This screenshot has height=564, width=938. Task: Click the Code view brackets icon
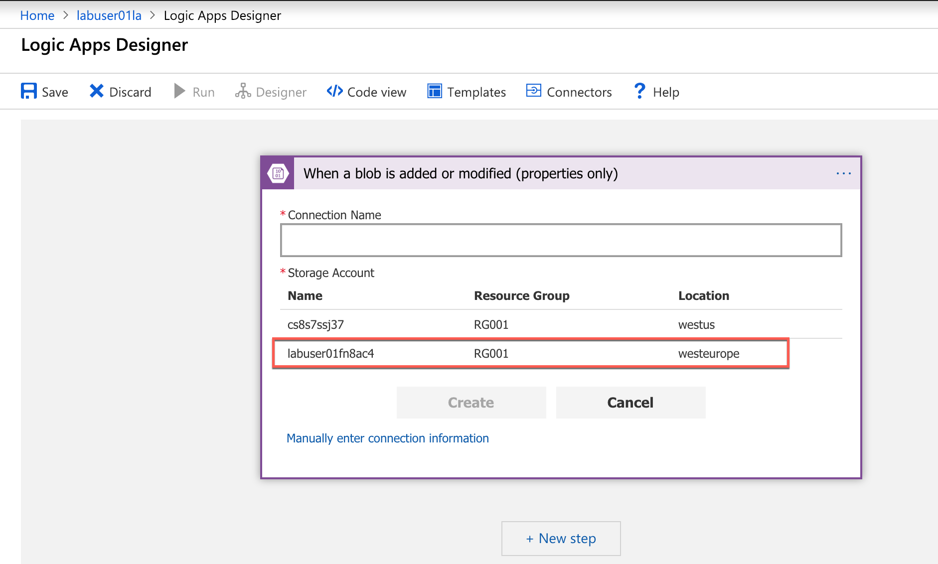point(334,91)
